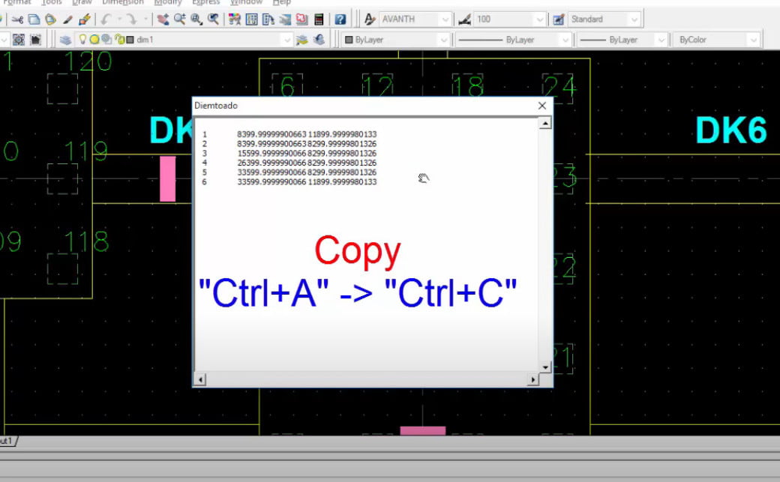Click the Dimension Style icon
Image resolution: width=780 pixels, height=482 pixels.
(464, 19)
